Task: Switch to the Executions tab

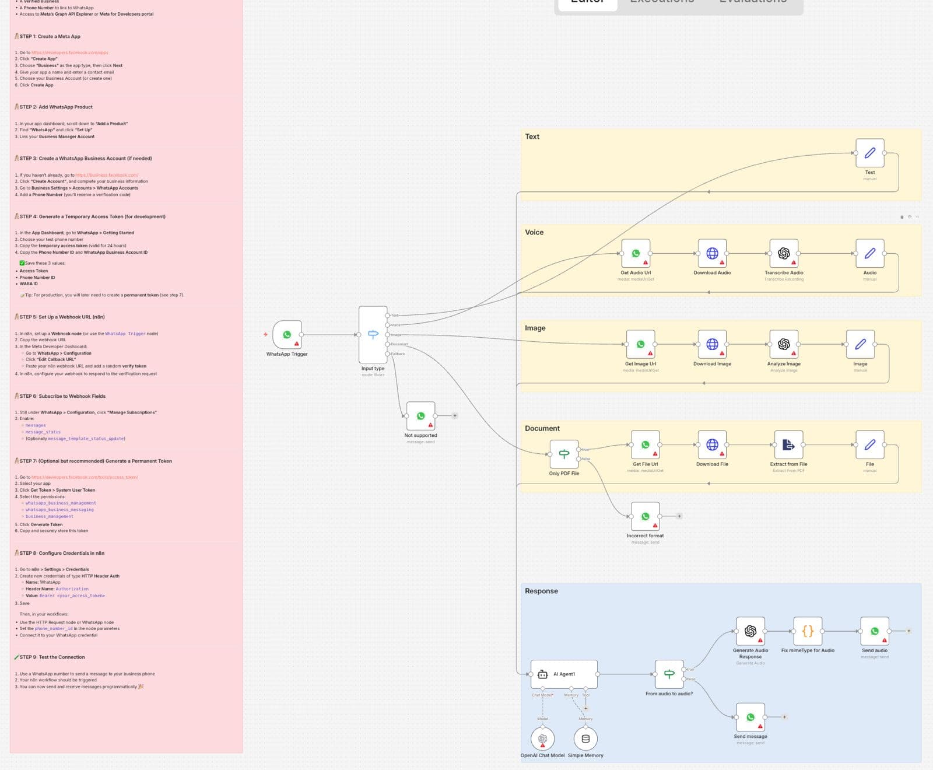Action: (662, 2)
